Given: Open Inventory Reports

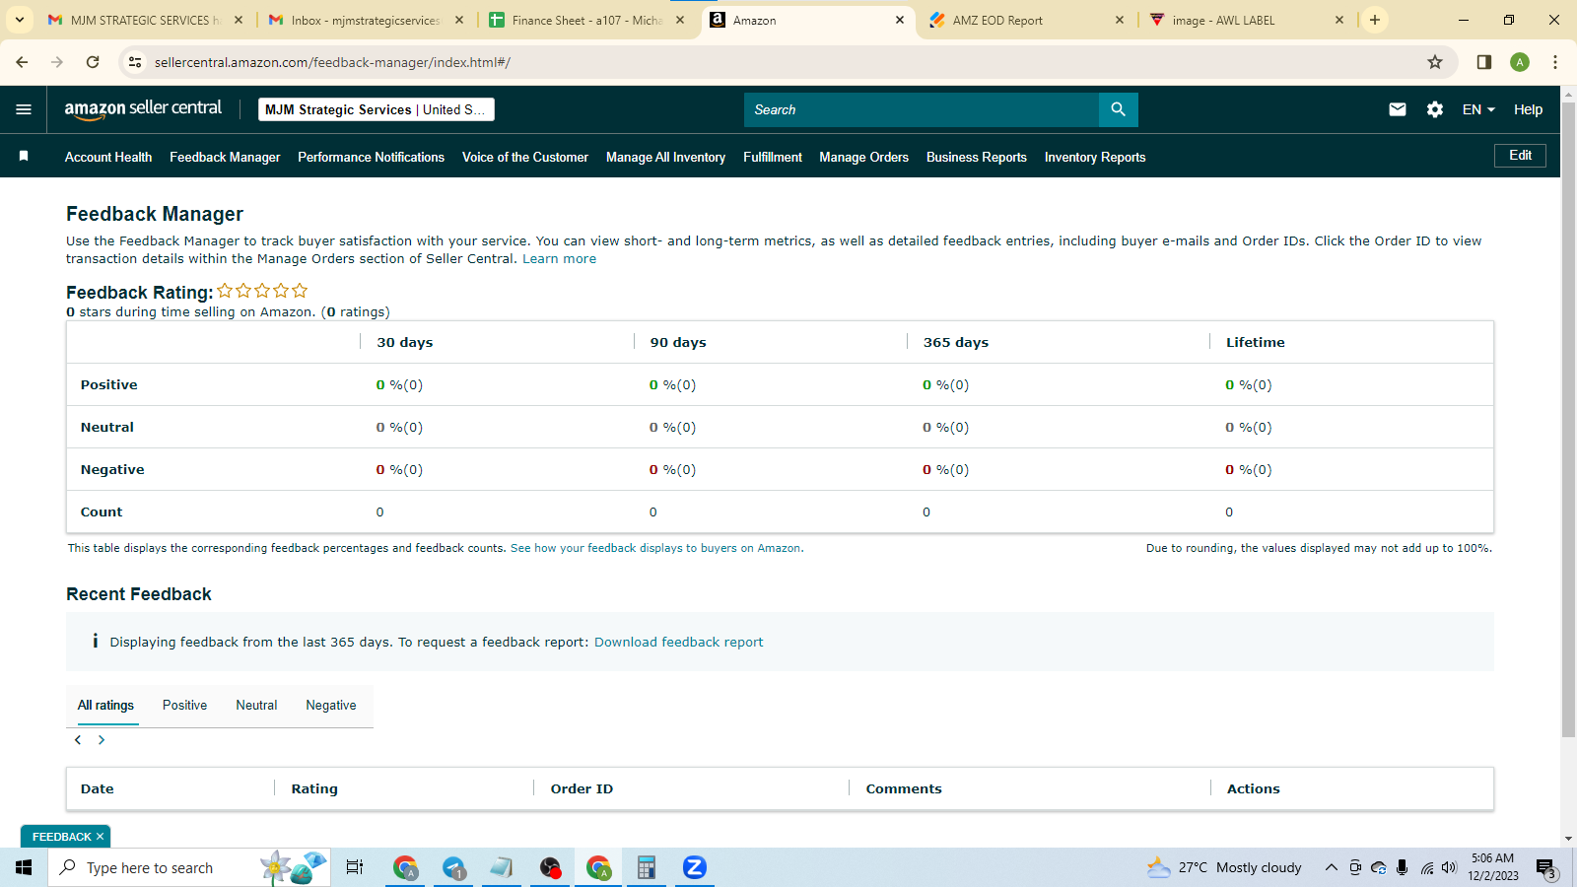Looking at the screenshot, I should (1095, 157).
